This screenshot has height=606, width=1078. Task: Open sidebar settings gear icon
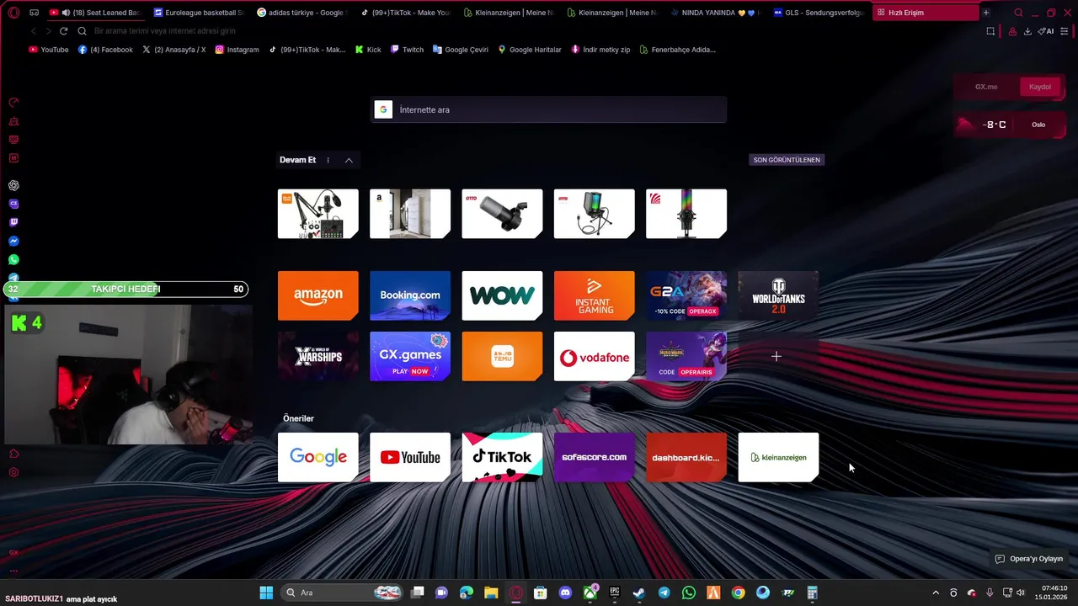pos(13,472)
